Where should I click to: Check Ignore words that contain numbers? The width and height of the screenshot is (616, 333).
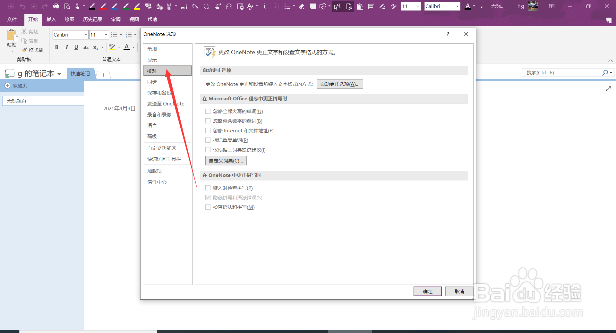[x=208, y=121]
